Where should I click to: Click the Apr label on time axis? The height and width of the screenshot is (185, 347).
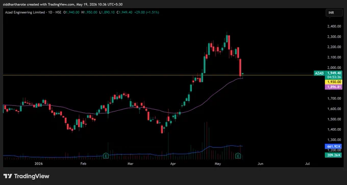click(x=173, y=164)
